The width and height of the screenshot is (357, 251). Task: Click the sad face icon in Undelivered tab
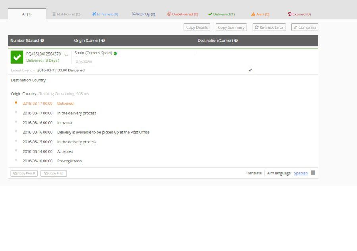click(x=169, y=14)
